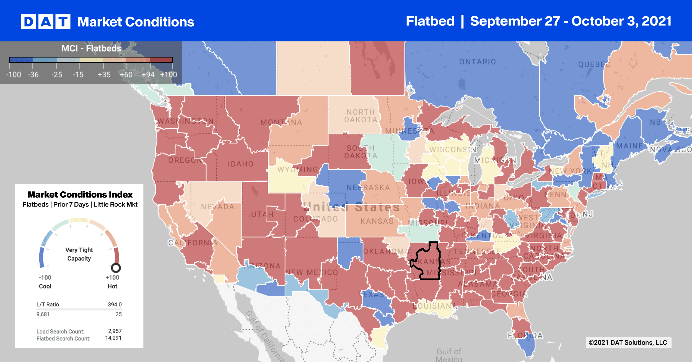Select the dark red legend color segment
The image size is (692, 362).
(161, 59)
